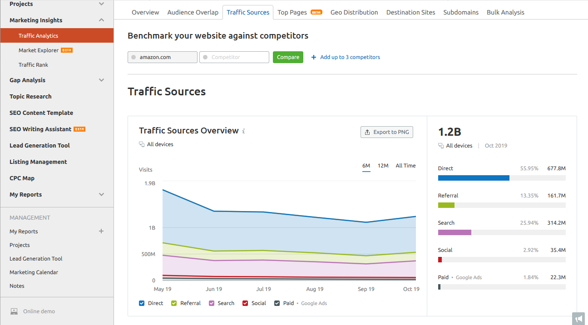588x325 pixels.
Task: Switch to the Geo Distribution tab
Action: pyautogui.click(x=354, y=12)
